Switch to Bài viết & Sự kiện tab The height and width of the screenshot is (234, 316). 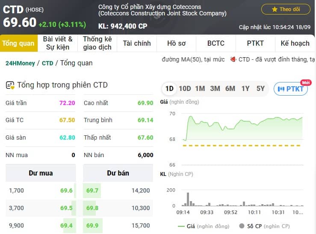(58, 43)
